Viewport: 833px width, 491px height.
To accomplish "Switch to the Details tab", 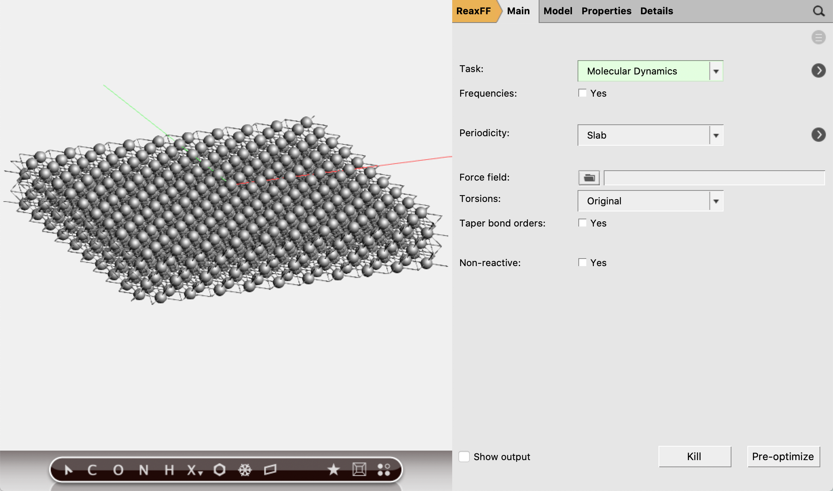I will pos(656,11).
